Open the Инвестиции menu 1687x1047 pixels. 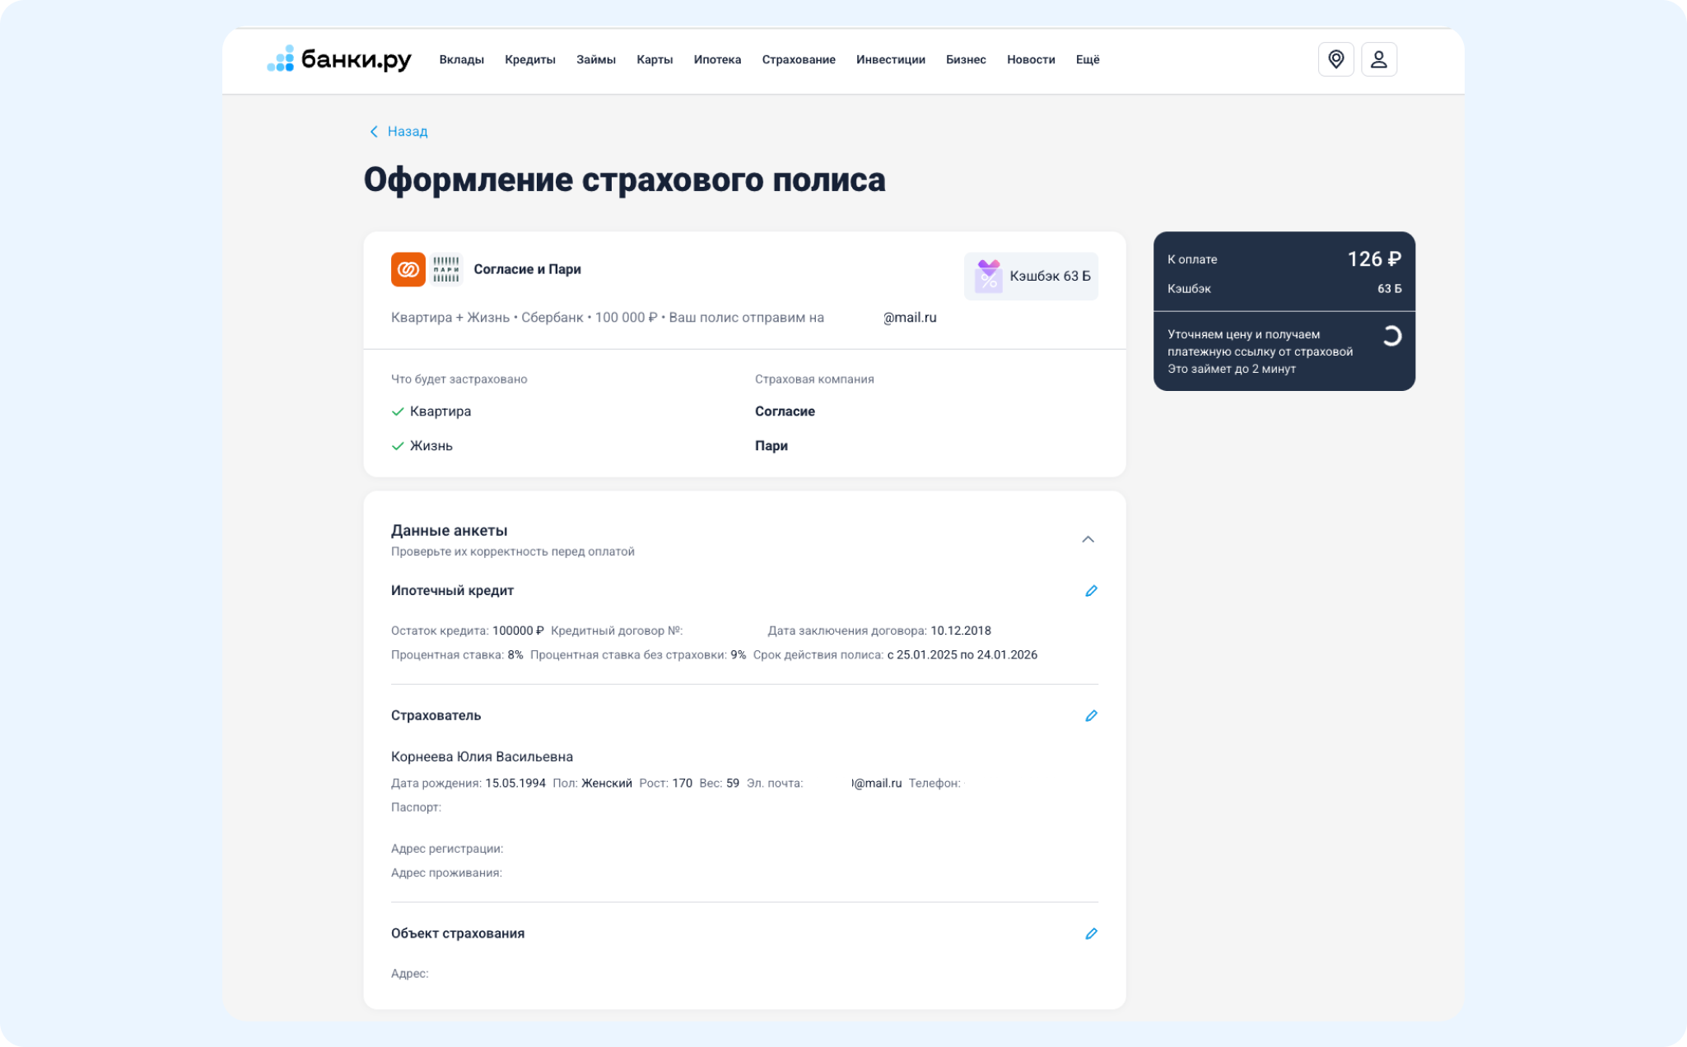click(x=891, y=59)
